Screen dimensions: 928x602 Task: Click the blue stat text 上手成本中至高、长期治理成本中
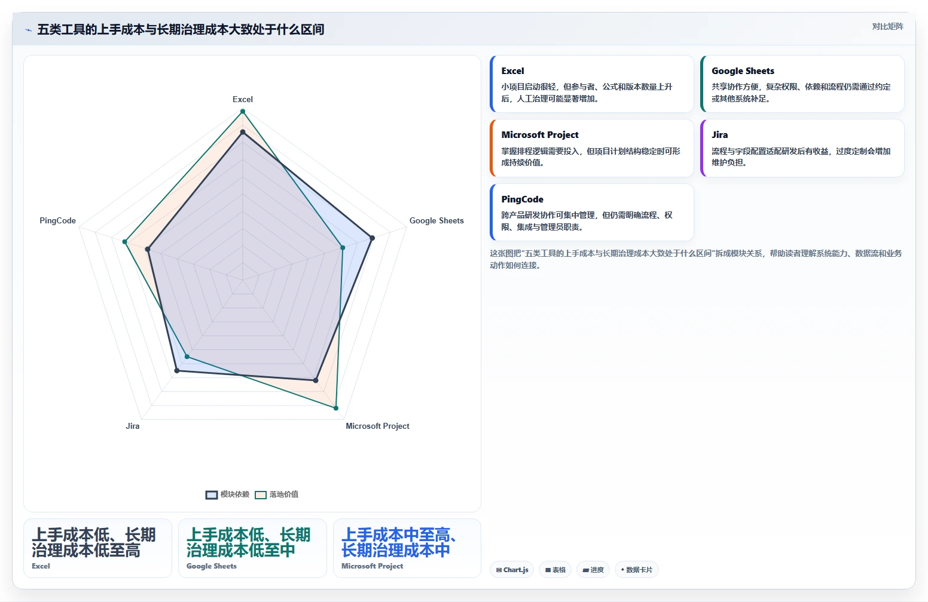tap(399, 542)
